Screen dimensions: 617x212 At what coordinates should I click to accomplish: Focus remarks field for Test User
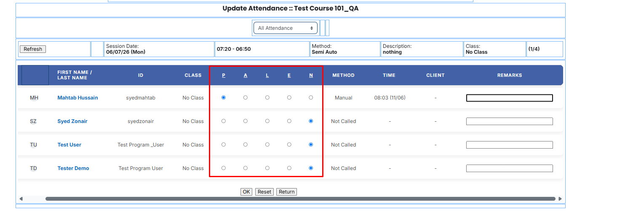(x=510, y=145)
